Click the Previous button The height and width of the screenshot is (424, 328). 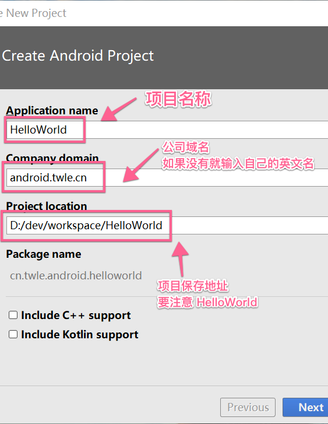248,407
